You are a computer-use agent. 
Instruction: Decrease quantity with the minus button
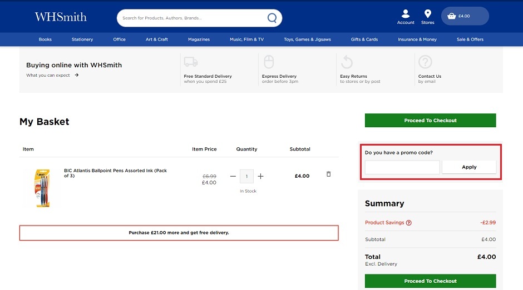coord(233,176)
